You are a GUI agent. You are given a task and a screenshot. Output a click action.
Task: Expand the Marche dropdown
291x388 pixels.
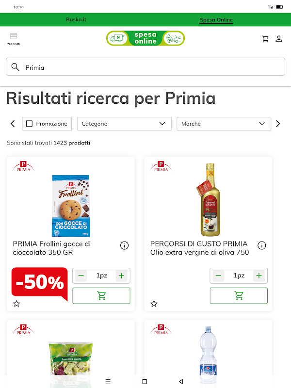pos(224,124)
